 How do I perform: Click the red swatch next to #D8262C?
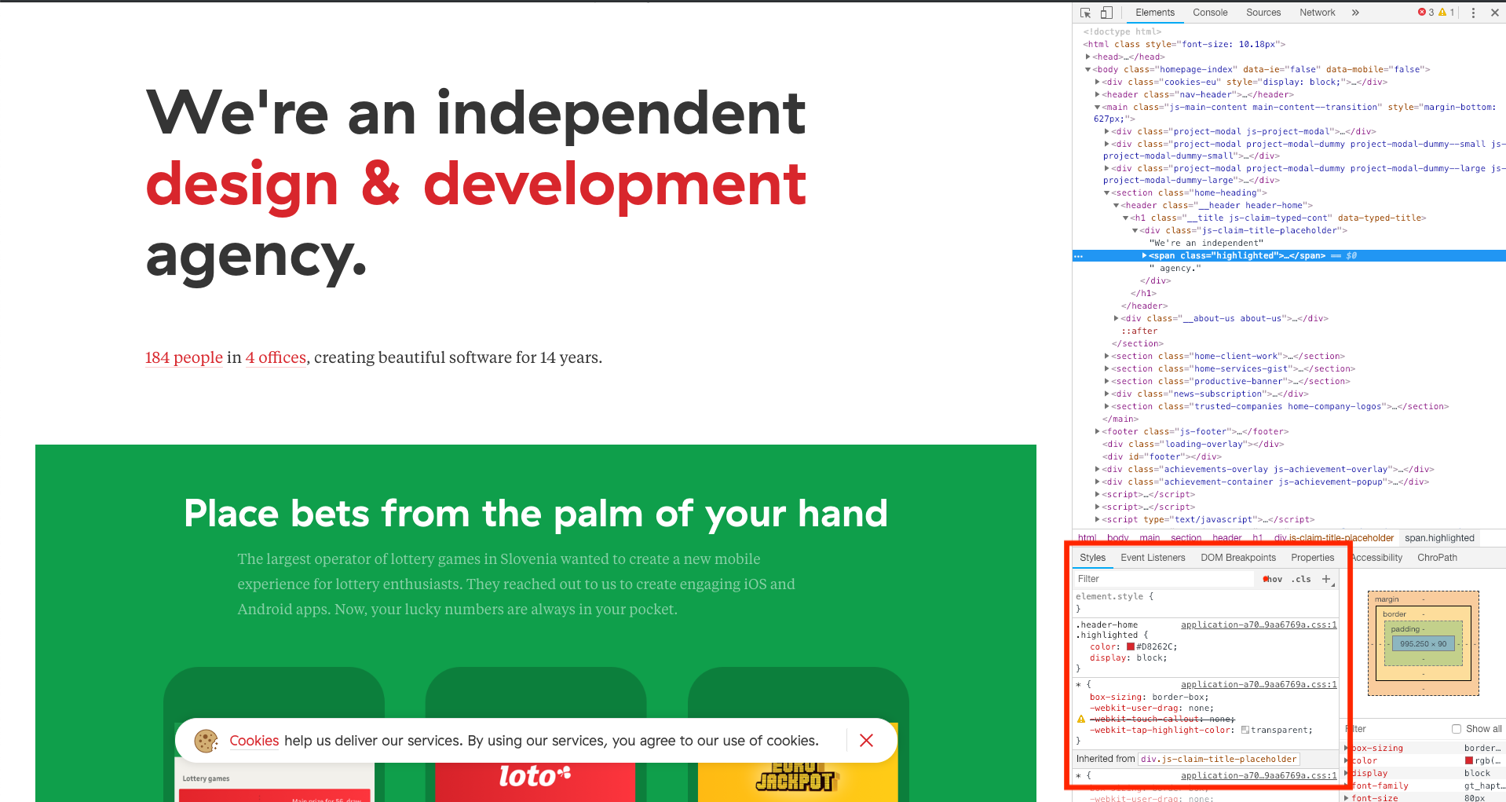tap(1130, 646)
